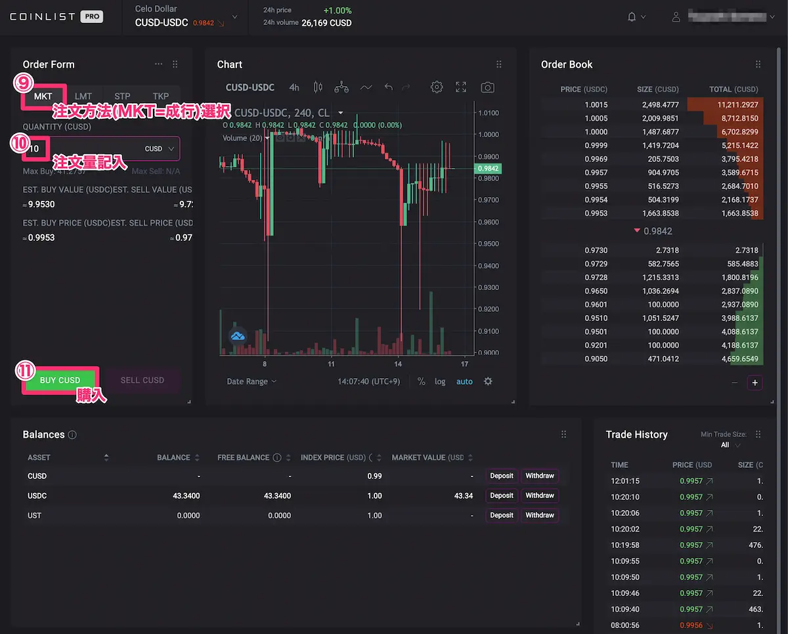Viewport: 788px width, 634px height.
Task: Open the chart indicators wave icon
Action: [x=366, y=87]
